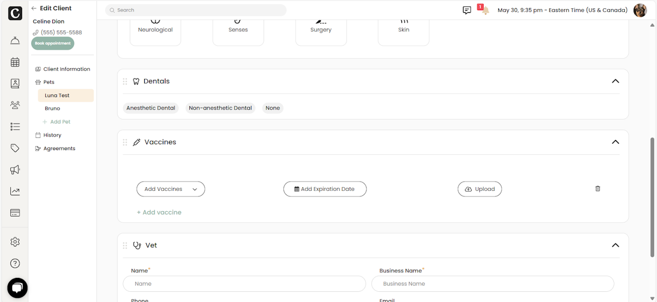
Task: Toggle the Non-anesthetic Dental chip
Action: 220,108
